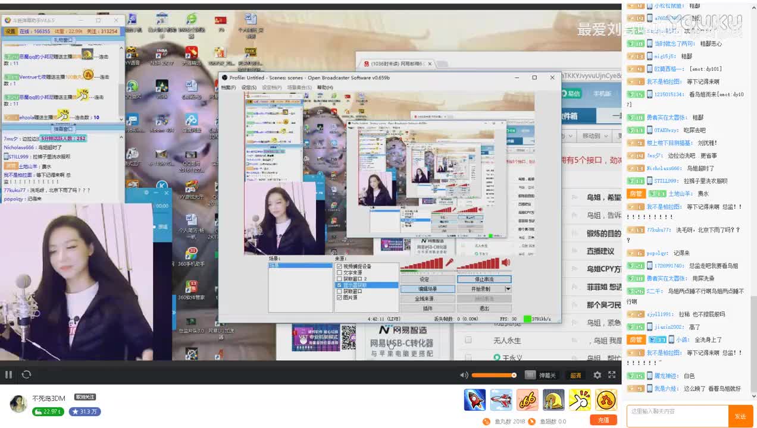Select the 网易邮箱 browser tab
Image resolution: width=757 pixels, height=428 pixels.
(396, 64)
